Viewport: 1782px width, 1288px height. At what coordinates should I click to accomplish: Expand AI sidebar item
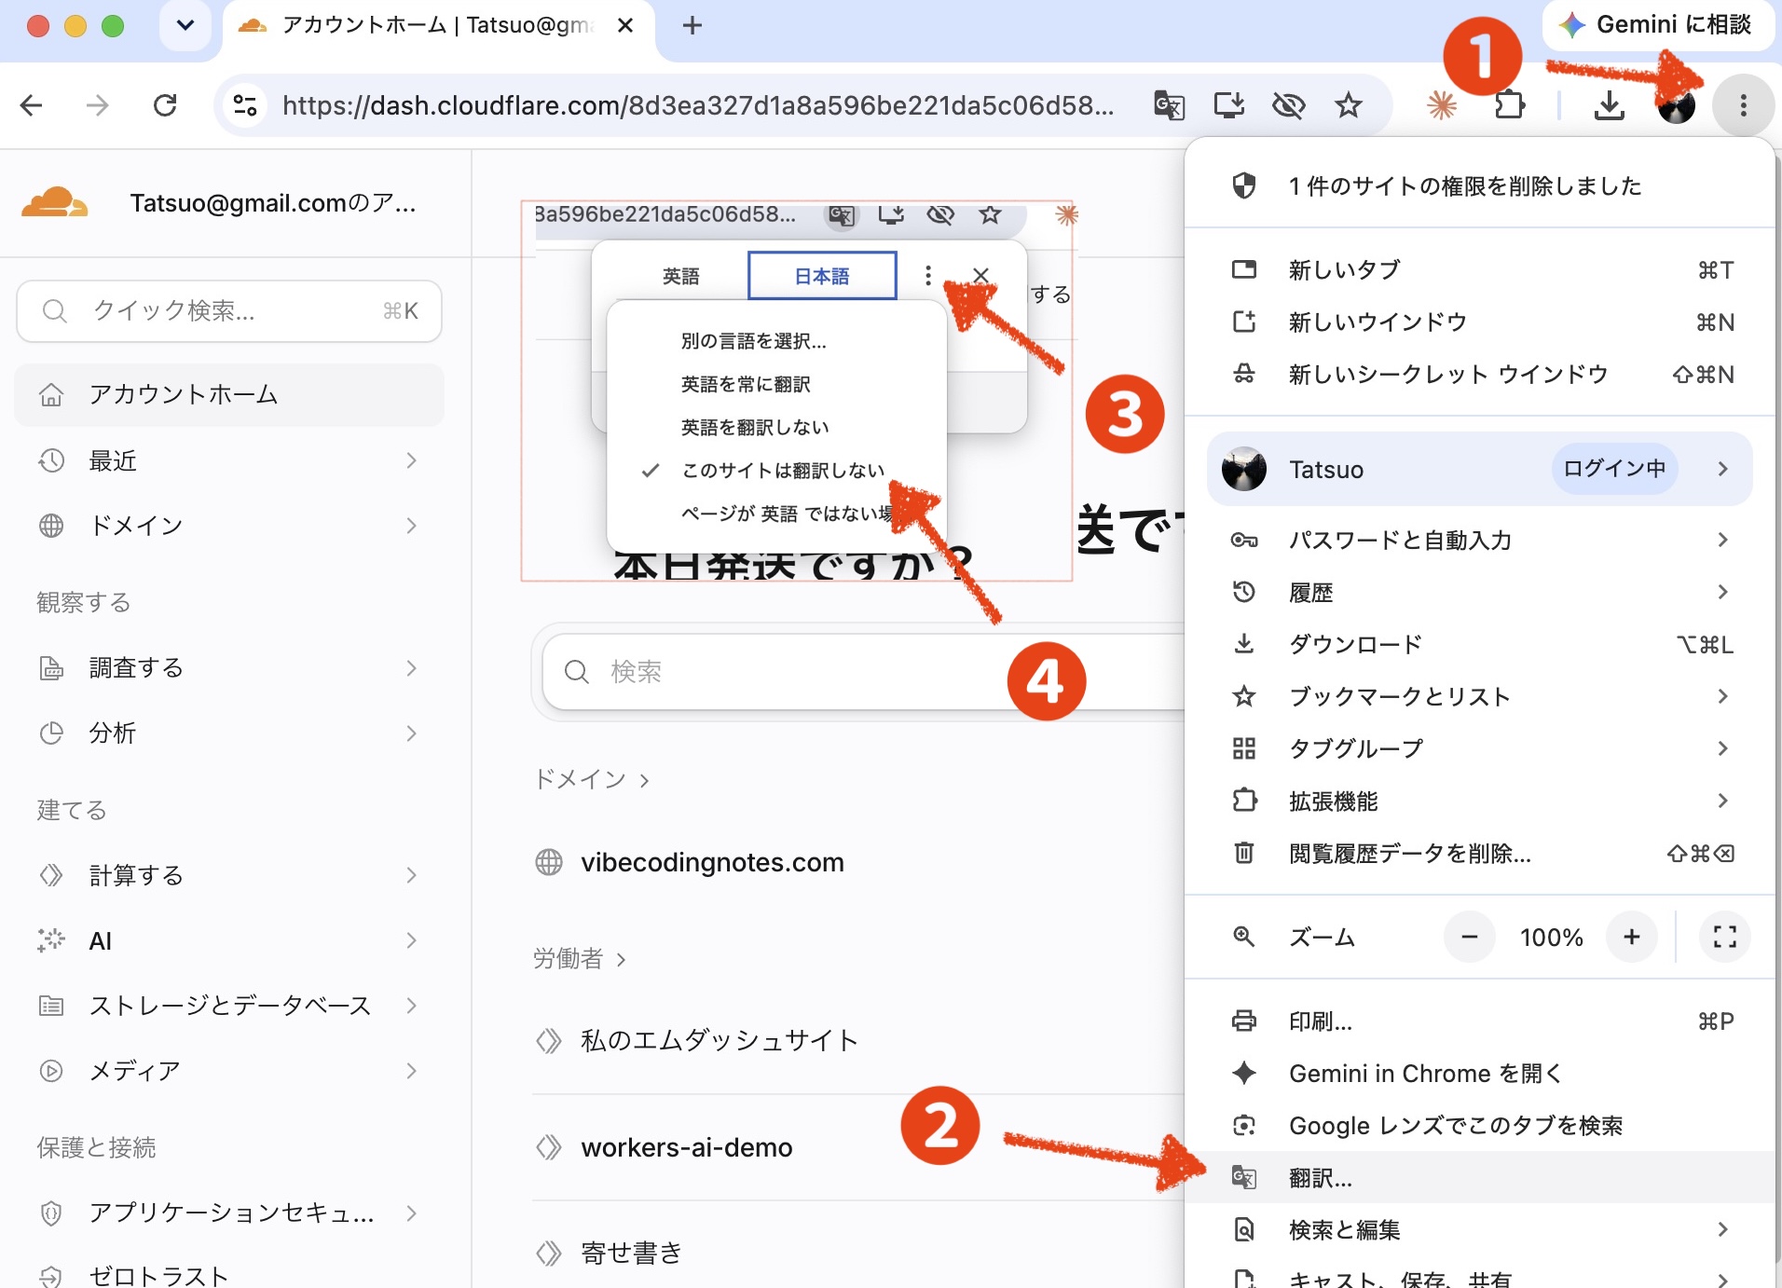coord(229,940)
